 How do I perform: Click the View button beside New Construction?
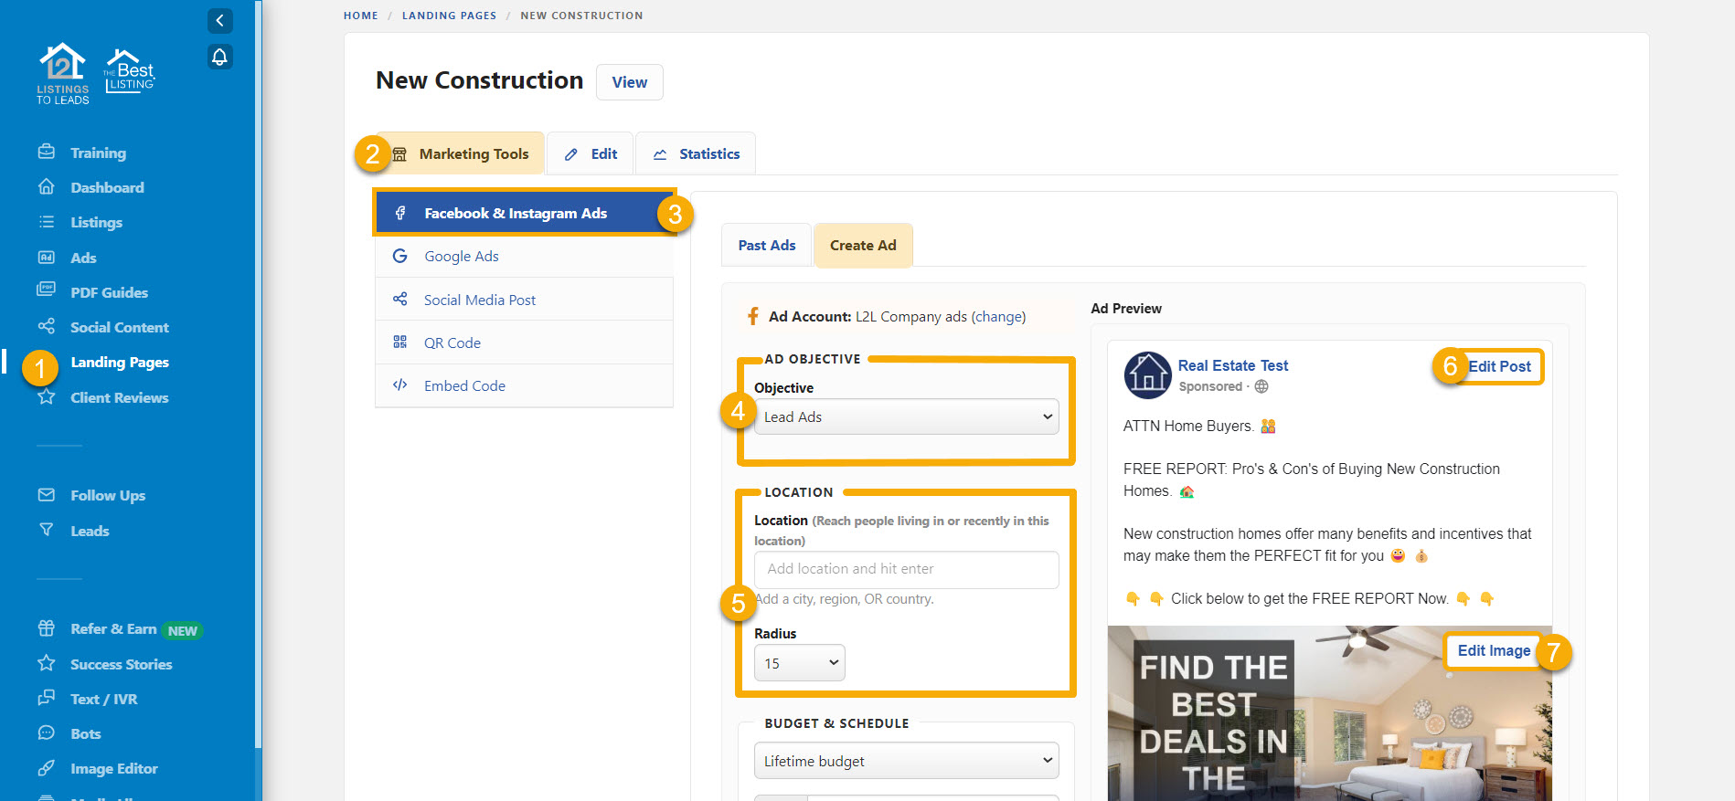pos(629,82)
